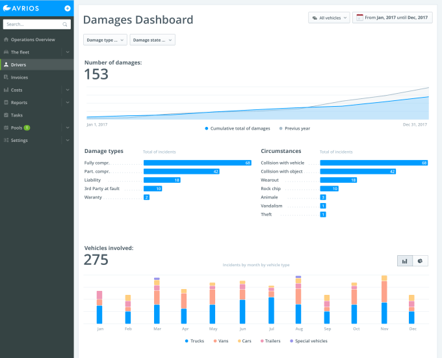Click the Fully compr. damage bar

point(198,163)
